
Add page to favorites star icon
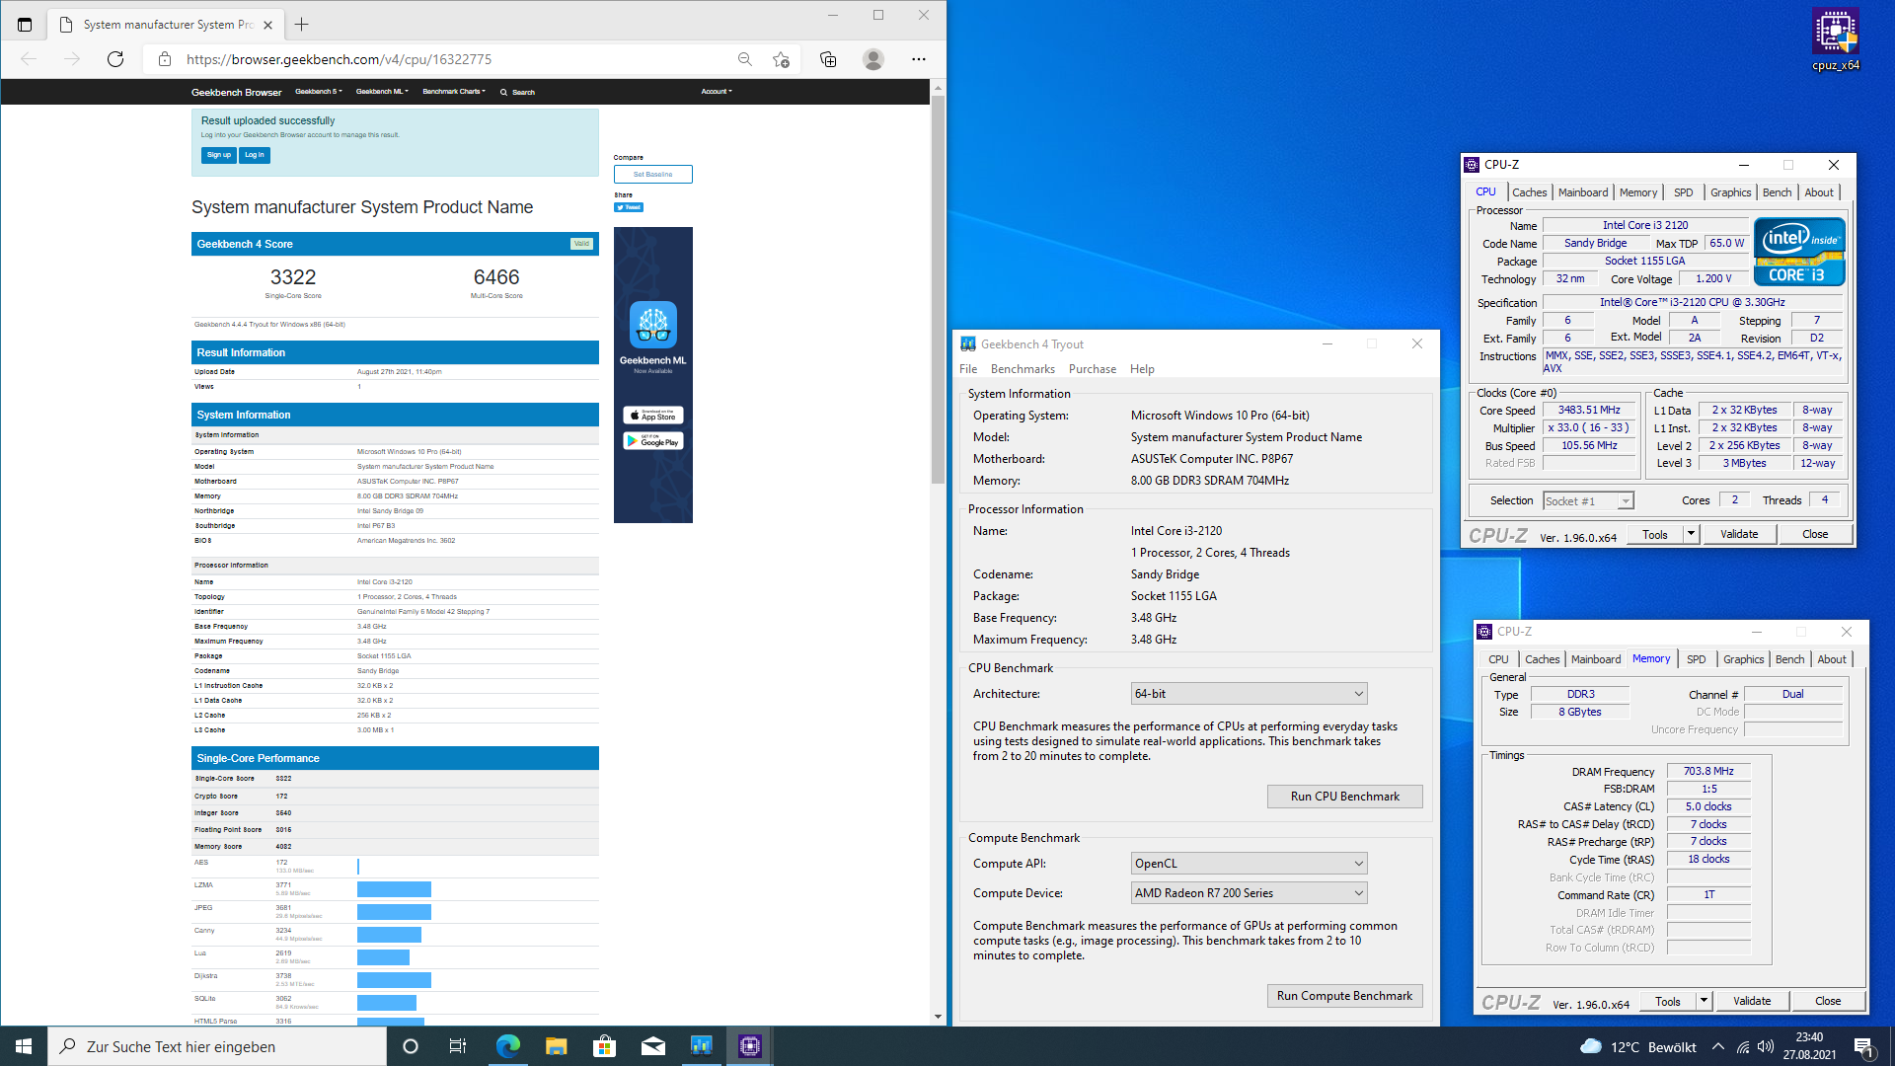(781, 59)
